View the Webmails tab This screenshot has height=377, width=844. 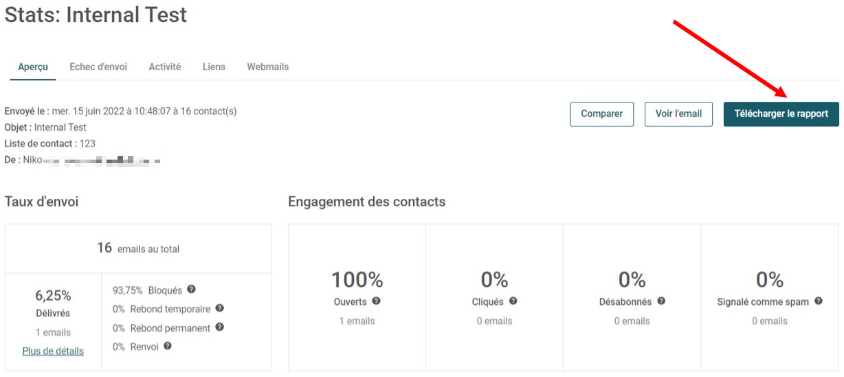268,67
